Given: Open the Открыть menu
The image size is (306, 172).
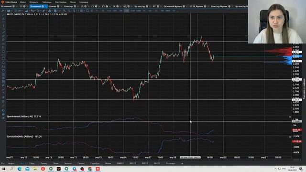Looking at the screenshot, I should pyautogui.click(x=34, y=2).
